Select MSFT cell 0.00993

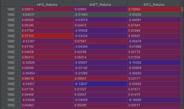(100, 9)
